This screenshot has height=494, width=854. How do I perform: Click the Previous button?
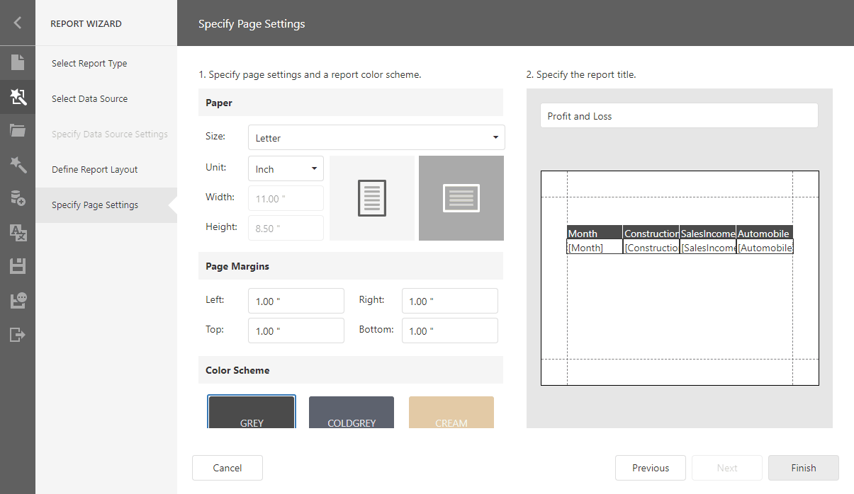(x=650, y=467)
